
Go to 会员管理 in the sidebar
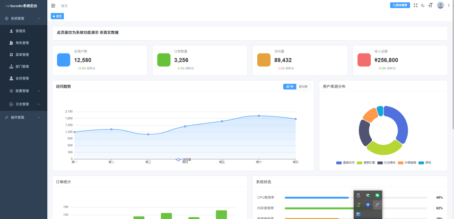point(22,79)
